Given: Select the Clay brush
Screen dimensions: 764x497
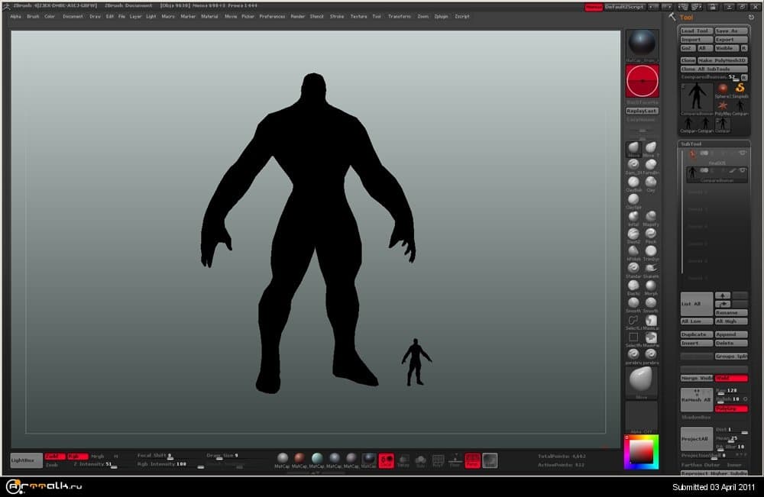Looking at the screenshot, I should point(651,182).
